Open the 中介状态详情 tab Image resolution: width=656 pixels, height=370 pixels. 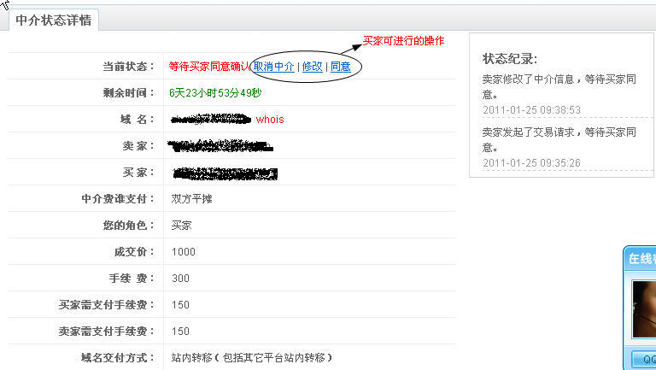click(54, 21)
